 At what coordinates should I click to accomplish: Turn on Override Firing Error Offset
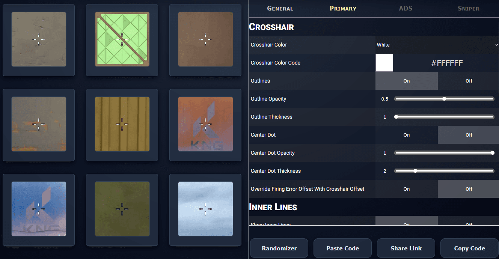(406, 189)
